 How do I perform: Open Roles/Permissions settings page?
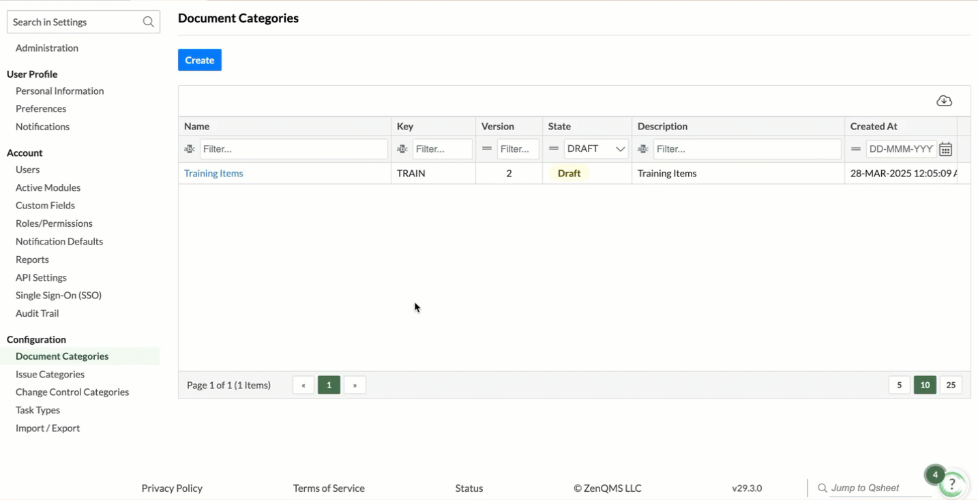[x=54, y=223]
